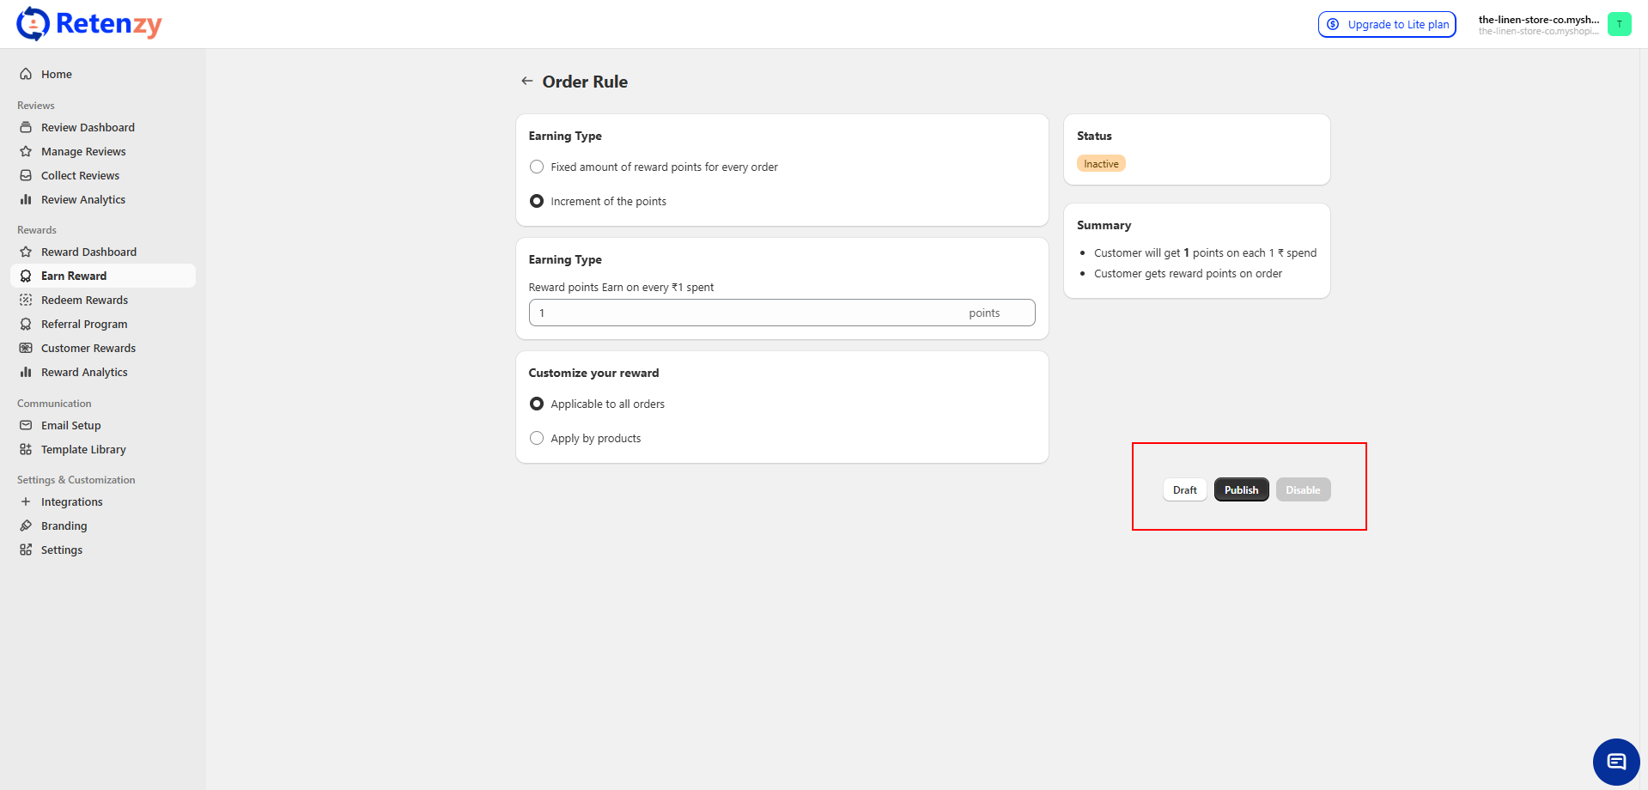This screenshot has height=790, width=1648.
Task: Open the Referral Program page
Action: tap(84, 325)
